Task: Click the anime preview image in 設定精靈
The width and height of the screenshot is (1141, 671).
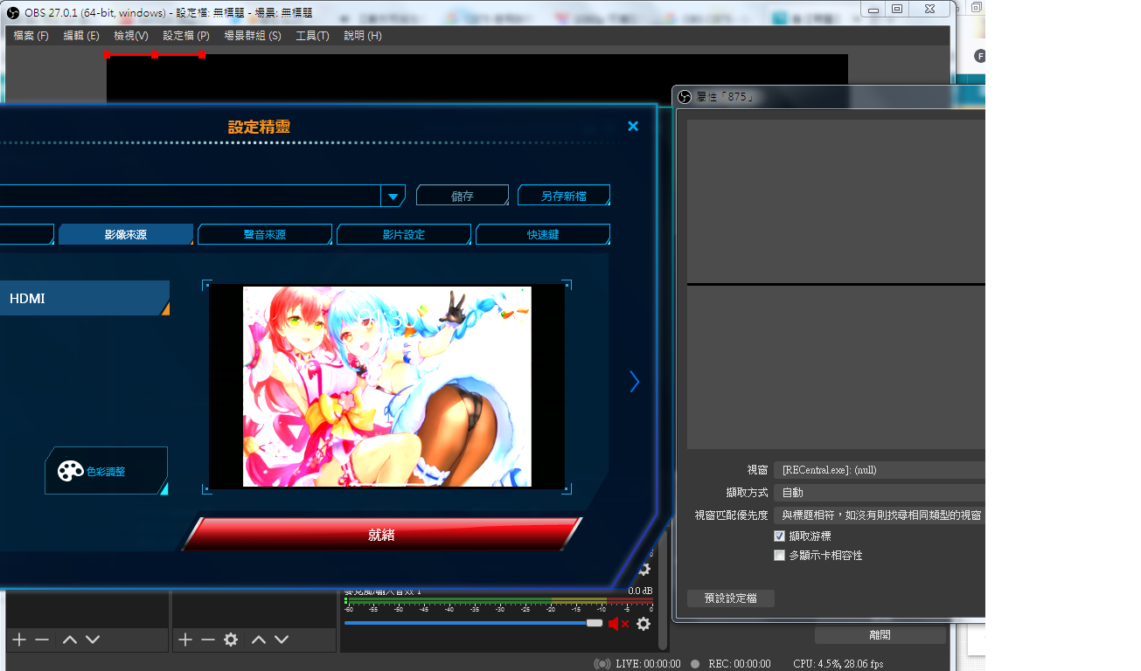Action: [x=387, y=386]
